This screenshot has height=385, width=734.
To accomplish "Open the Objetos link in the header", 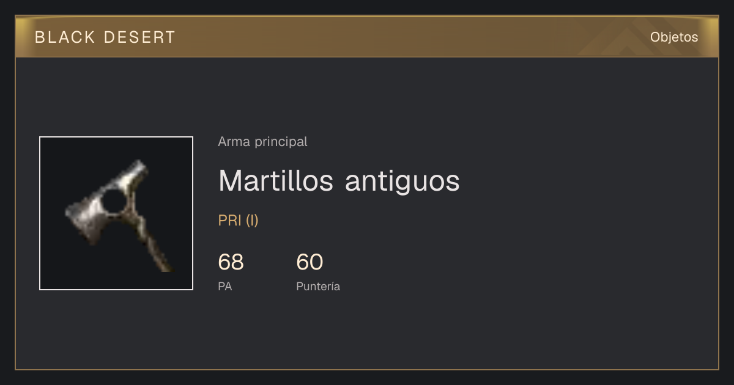I will [674, 37].
